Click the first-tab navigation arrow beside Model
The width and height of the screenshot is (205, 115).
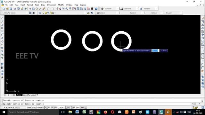coord(6,95)
